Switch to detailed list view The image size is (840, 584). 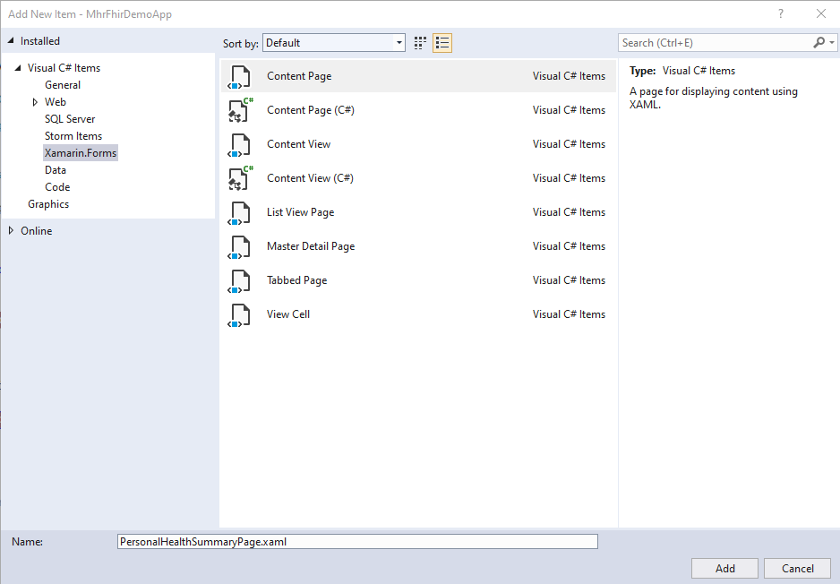coord(441,42)
